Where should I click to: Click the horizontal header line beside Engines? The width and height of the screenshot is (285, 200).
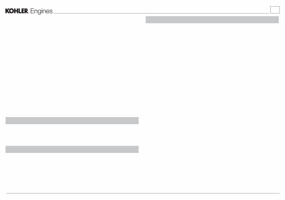pos(161,13)
